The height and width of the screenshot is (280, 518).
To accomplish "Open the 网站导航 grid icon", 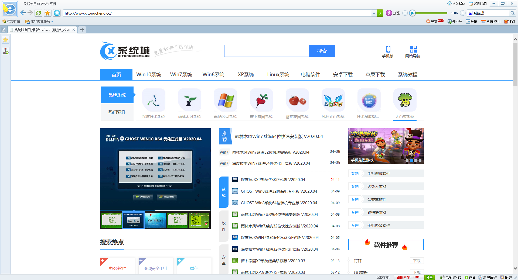I will [413, 49].
